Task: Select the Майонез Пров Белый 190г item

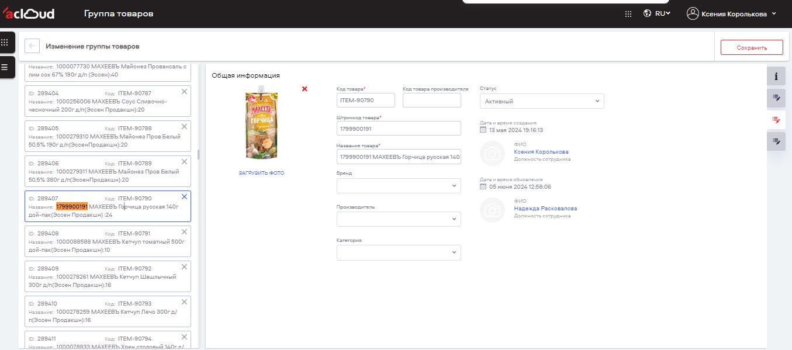Action: 108,136
